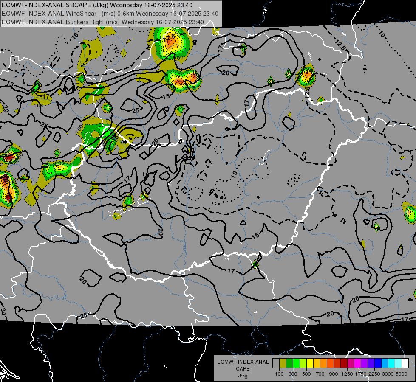
Task: Click the 2250 legend tick label
Action: (x=374, y=374)
